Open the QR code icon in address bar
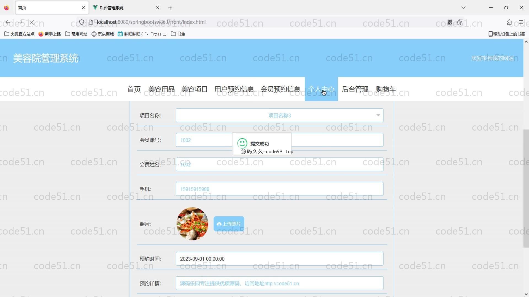Image resolution: width=529 pixels, height=297 pixels. pyautogui.click(x=450, y=22)
